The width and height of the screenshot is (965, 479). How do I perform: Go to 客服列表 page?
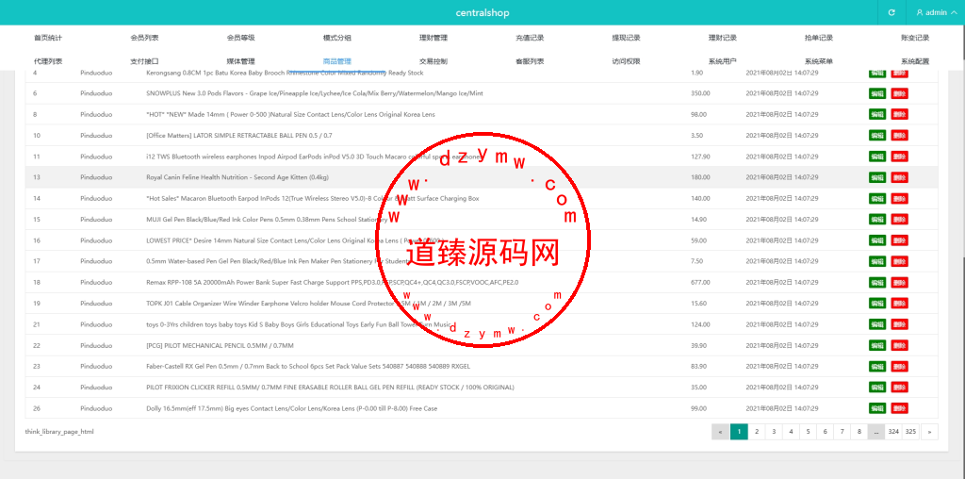tap(530, 61)
